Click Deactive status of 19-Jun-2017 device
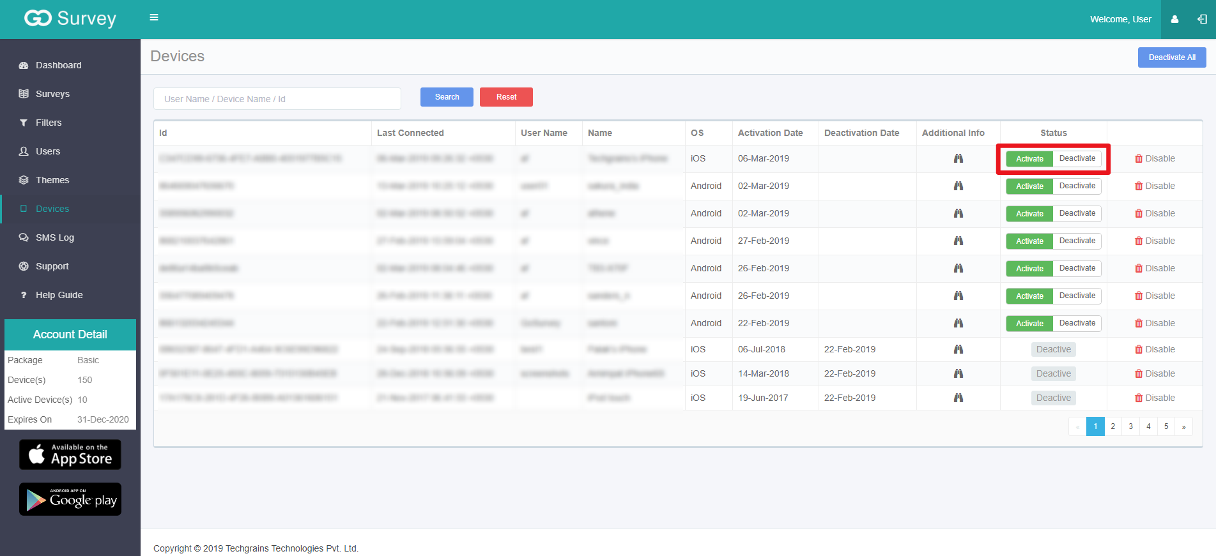The width and height of the screenshot is (1216, 556). click(1054, 398)
